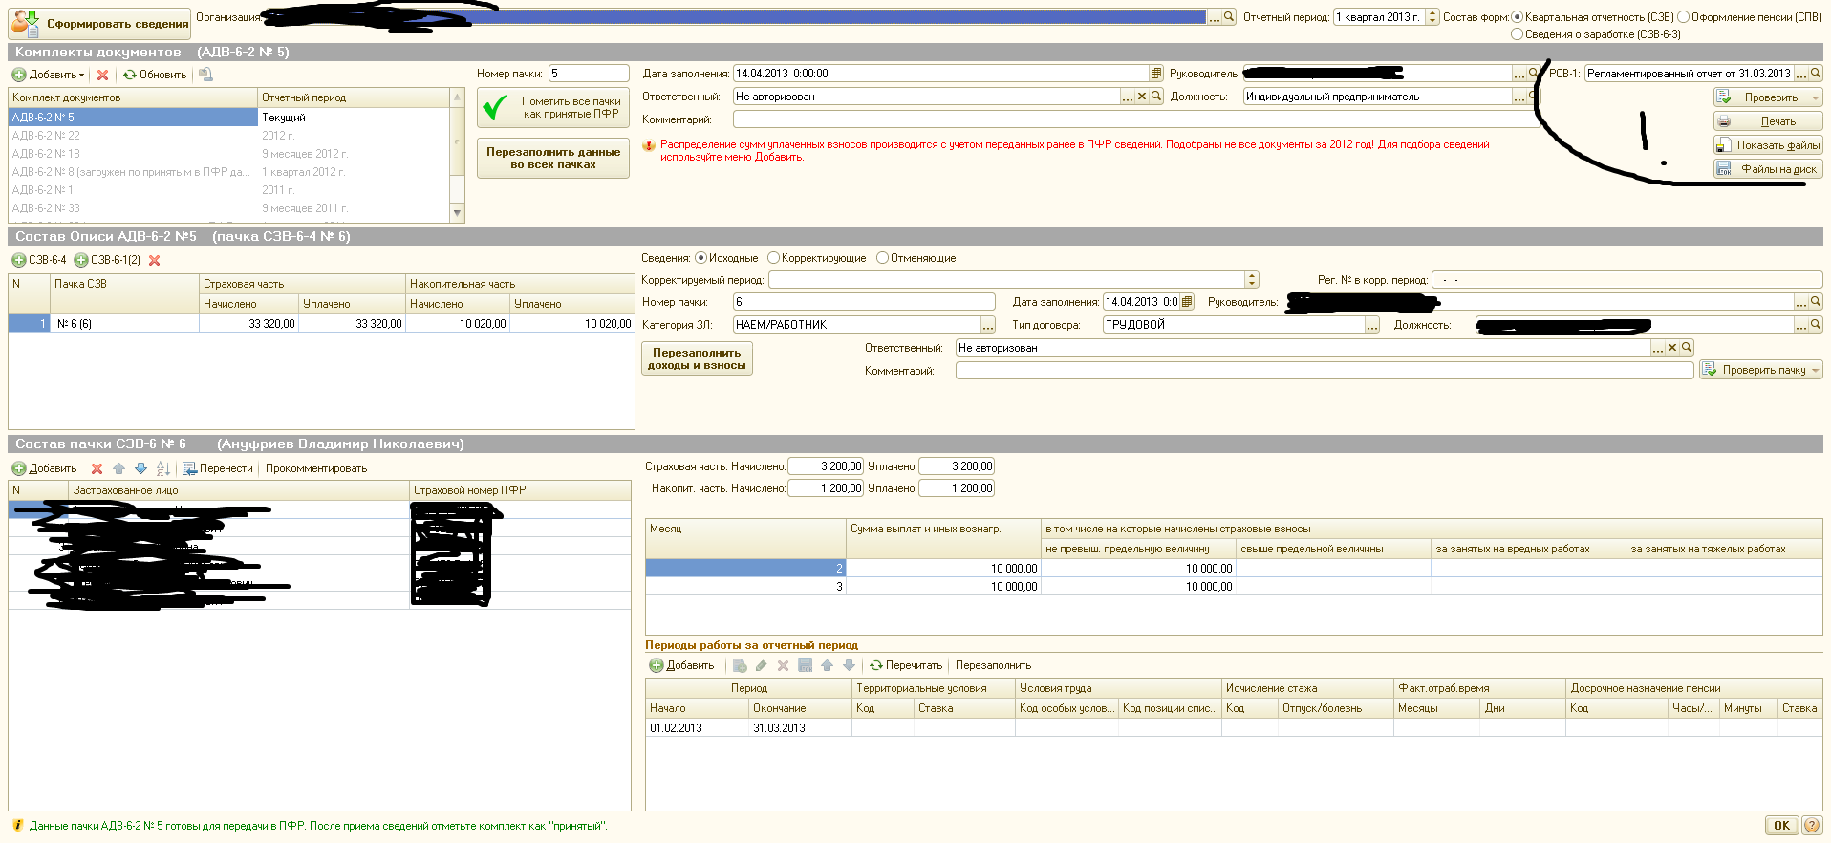Open search magnifier for РСВ-1 field
The height and width of the screenshot is (843, 1831).
[x=1816, y=74]
